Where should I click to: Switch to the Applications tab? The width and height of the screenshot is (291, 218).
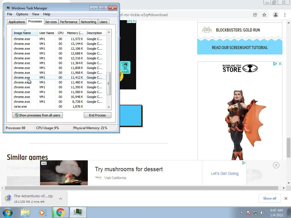17,22
